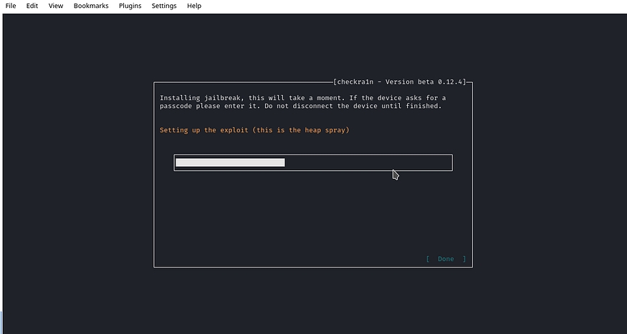627x334 pixels.
Task: Click the 'Setting up the exploit' status text
Action: click(x=254, y=130)
